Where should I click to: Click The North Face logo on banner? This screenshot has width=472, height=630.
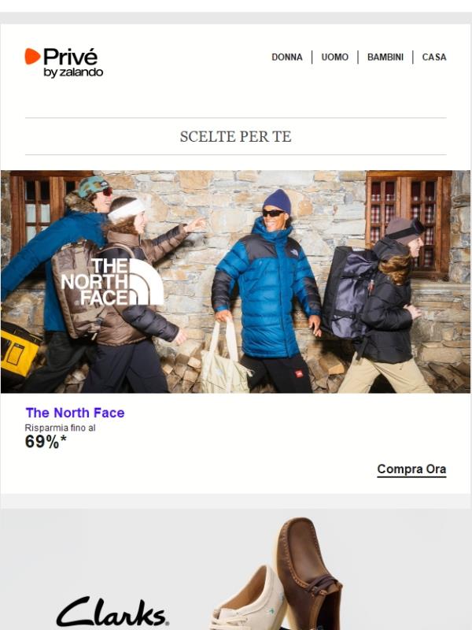[112, 282]
